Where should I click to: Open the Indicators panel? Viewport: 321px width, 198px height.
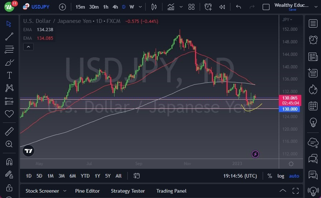click(171, 7)
